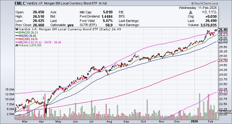Click the magenta 23.11 lower band price tag
Viewport: 232px width, 124px height.
(223, 92)
